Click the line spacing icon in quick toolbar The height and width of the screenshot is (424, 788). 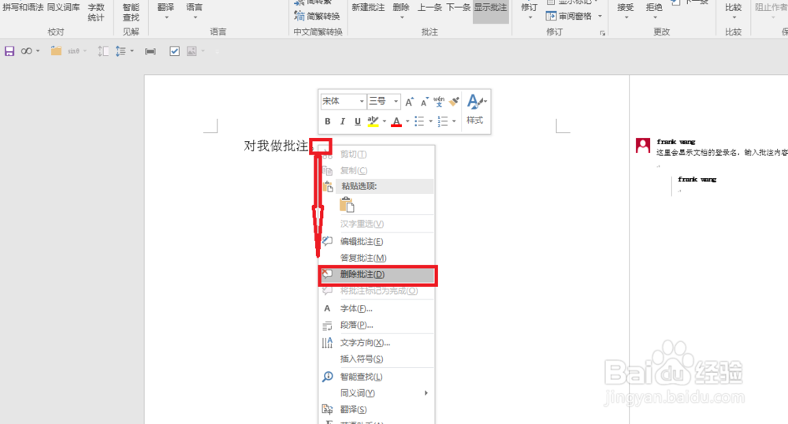(121, 51)
